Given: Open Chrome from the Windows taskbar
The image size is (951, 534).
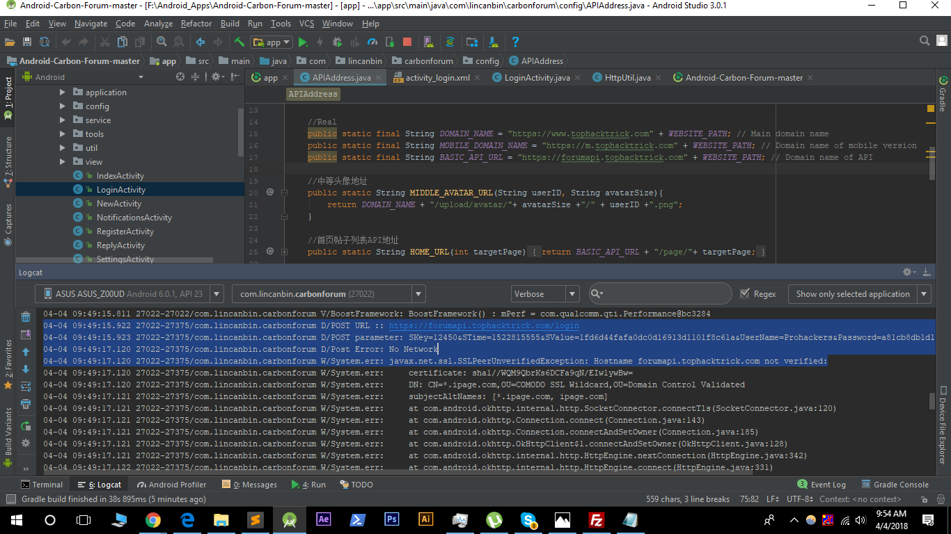Looking at the screenshot, I should tap(153, 519).
